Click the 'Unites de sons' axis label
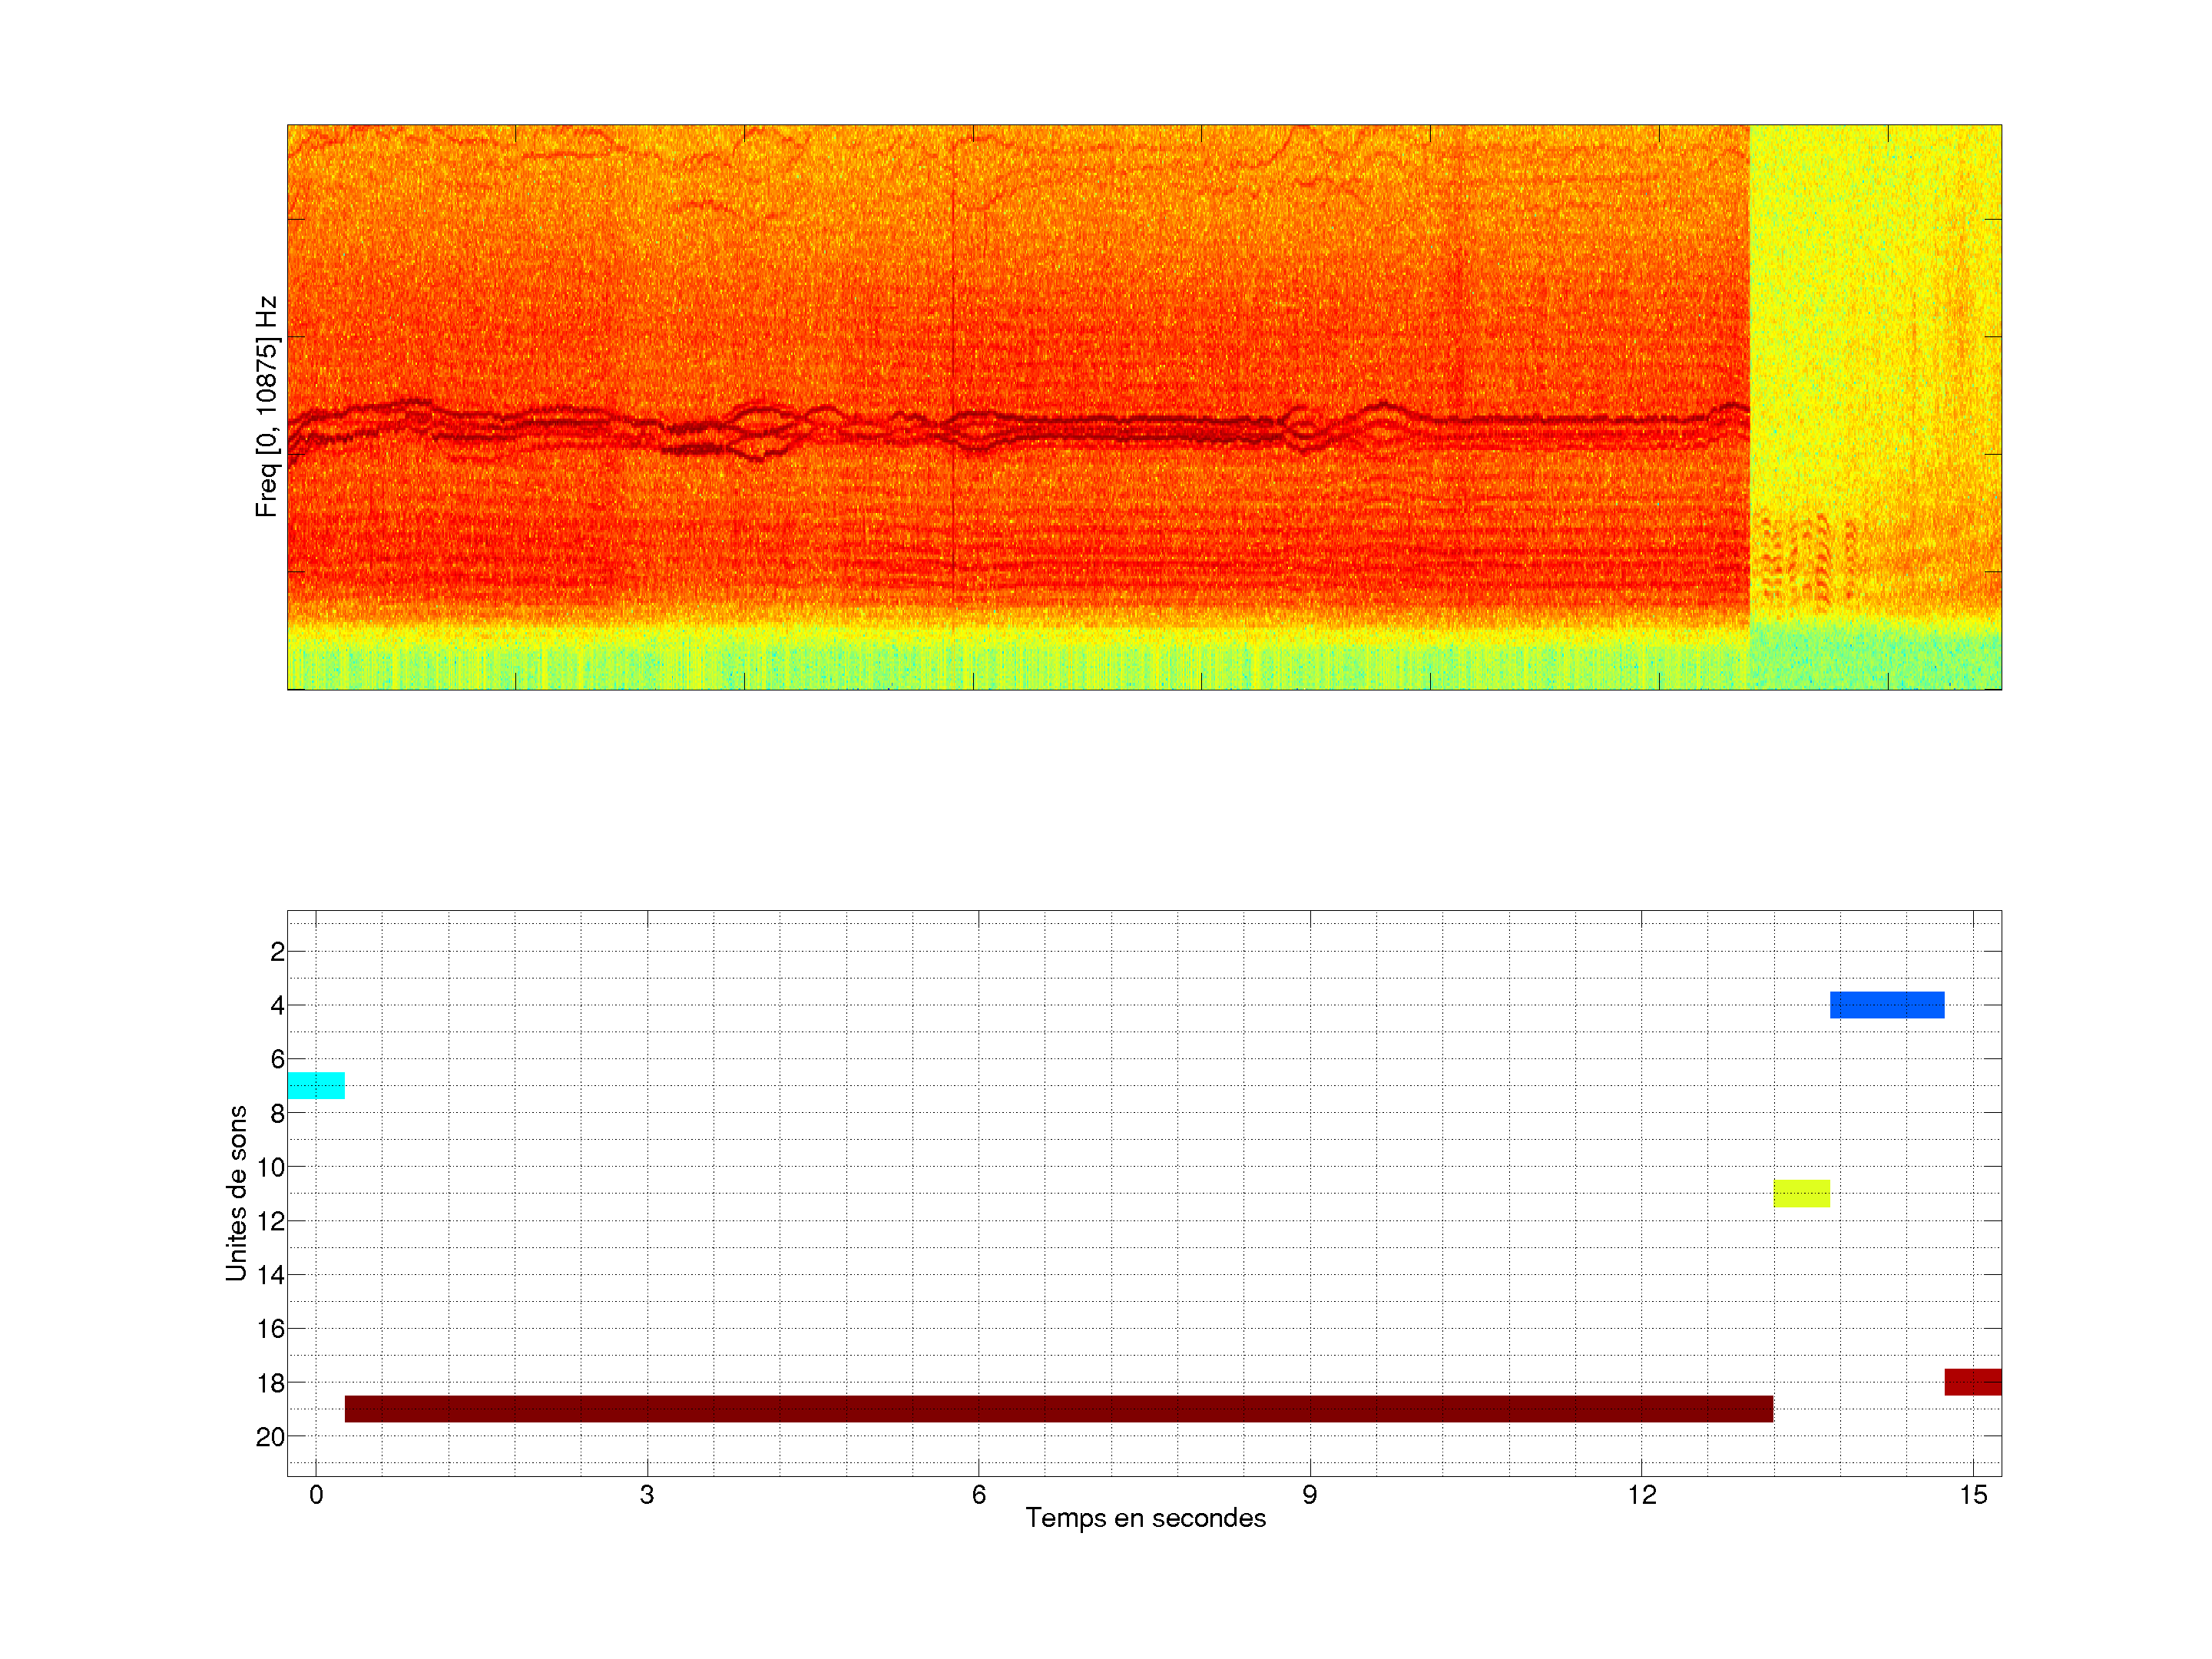Screen dimensions: 2212x1659 point(237,1193)
